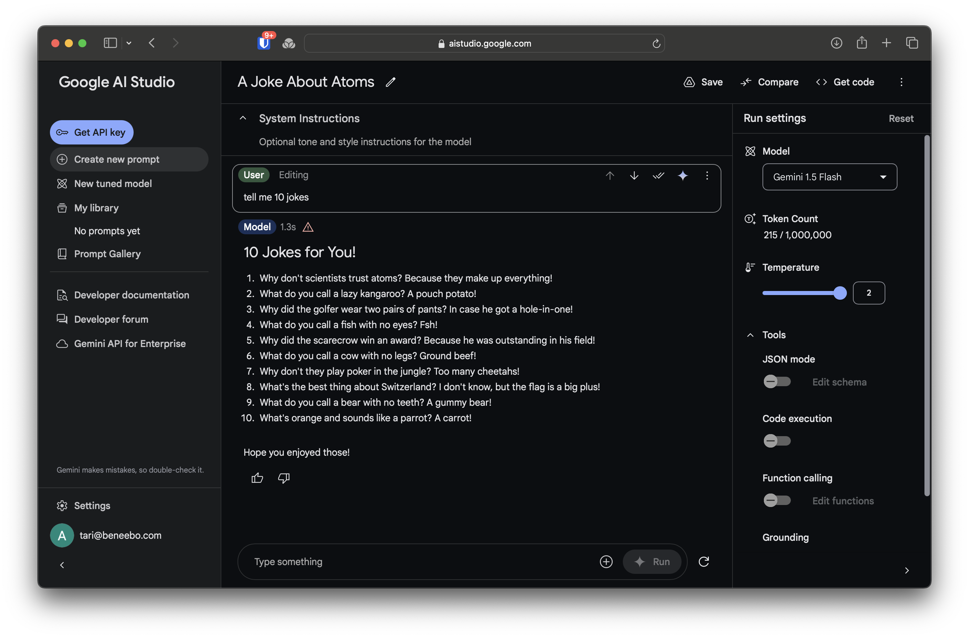Collapse the left navigation sidebar
The height and width of the screenshot is (638, 969).
pos(62,565)
